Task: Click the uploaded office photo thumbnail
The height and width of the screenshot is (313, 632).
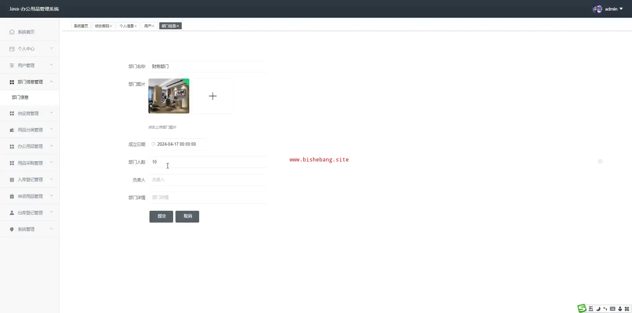Action: click(x=169, y=96)
